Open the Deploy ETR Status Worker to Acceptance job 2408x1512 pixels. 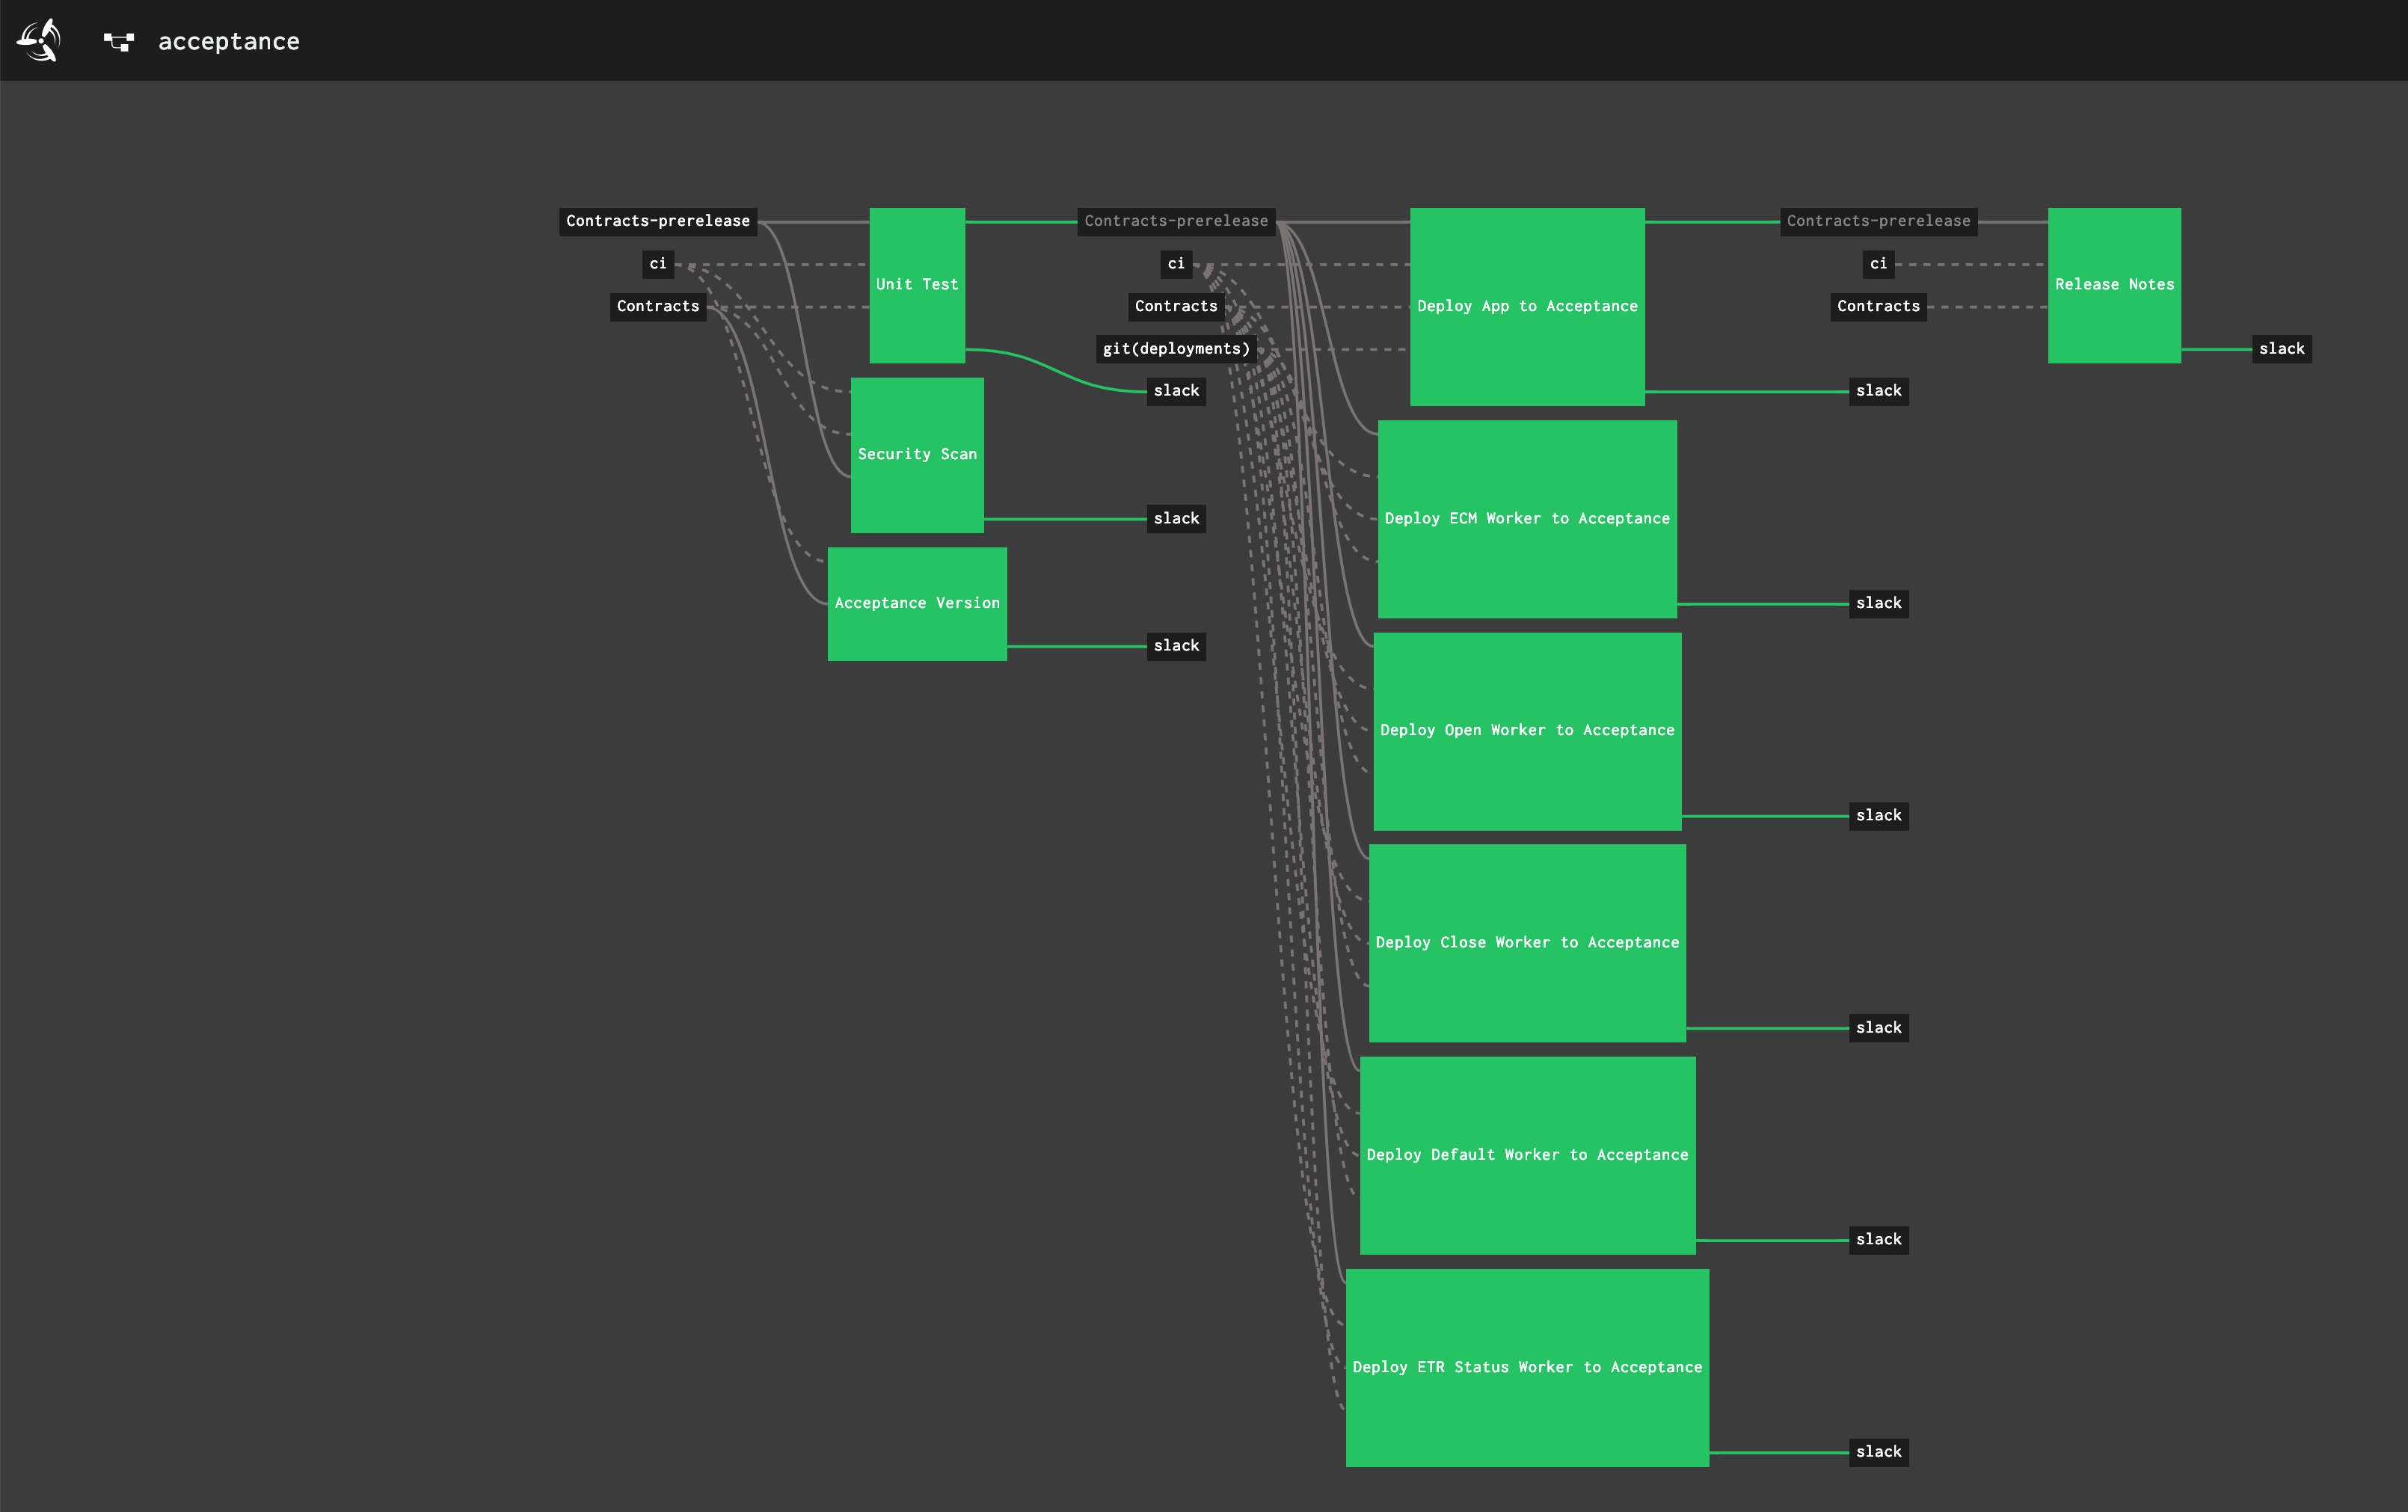[x=1527, y=1366]
